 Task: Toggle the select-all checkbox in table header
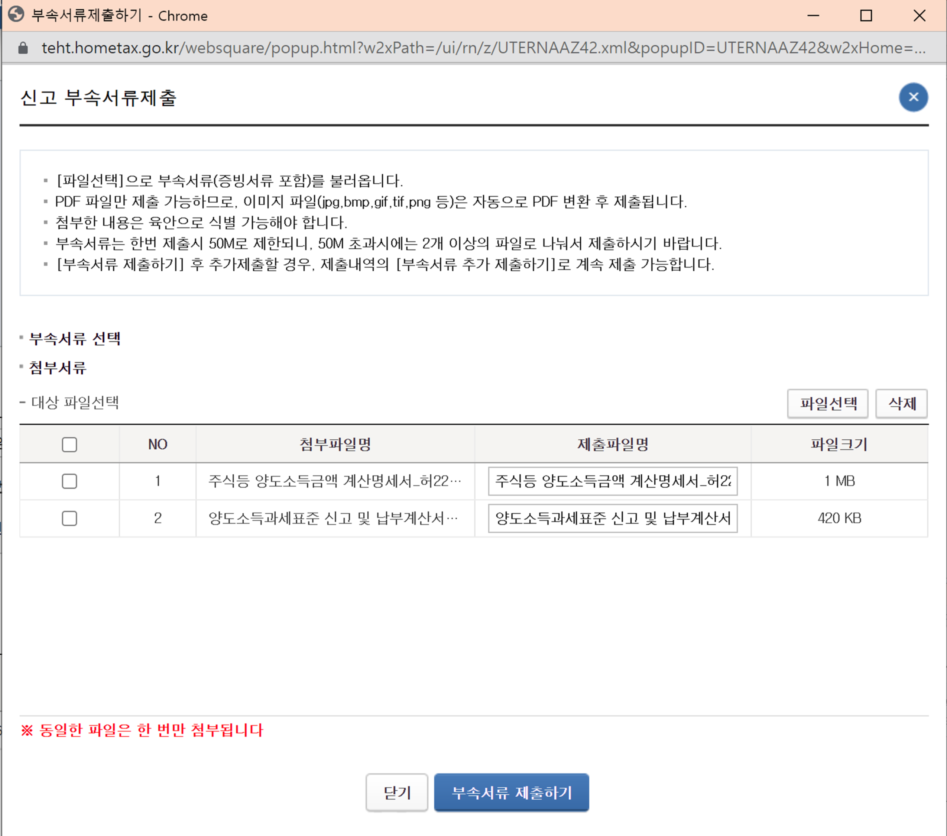[69, 444]
